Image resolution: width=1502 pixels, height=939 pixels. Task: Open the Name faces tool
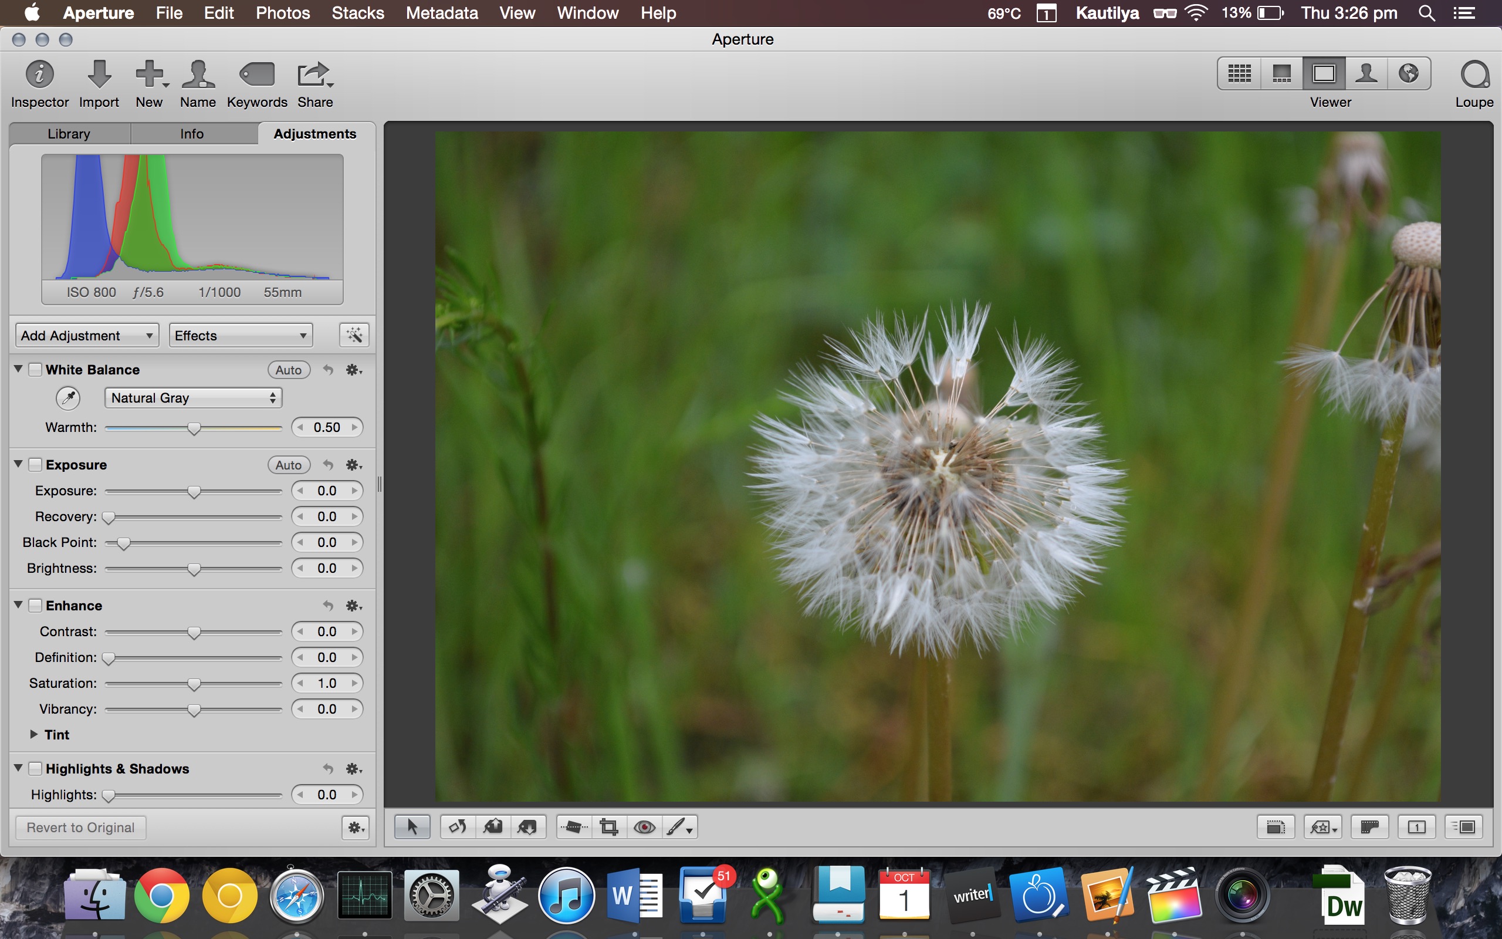pos(198,74)
